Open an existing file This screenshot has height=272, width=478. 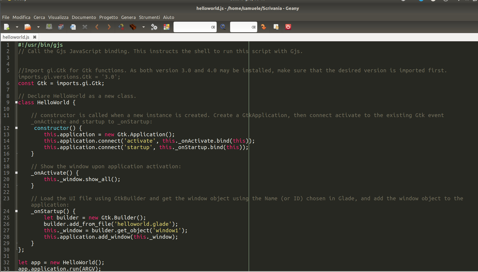27,27
